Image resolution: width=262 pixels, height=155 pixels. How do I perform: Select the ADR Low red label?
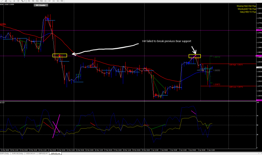236,87
